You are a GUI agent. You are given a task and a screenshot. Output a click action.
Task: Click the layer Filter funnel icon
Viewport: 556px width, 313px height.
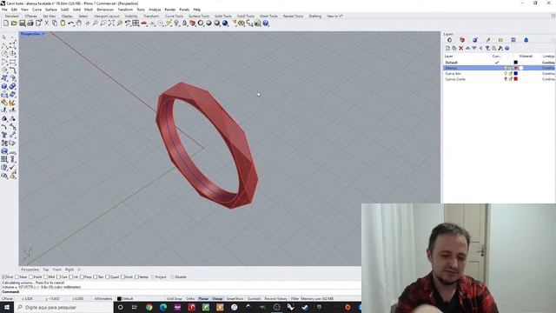pos(487,49)
